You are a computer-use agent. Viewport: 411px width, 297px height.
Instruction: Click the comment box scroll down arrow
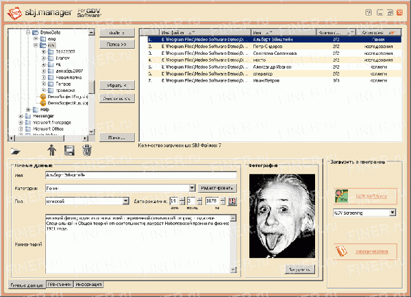[233, 270]
